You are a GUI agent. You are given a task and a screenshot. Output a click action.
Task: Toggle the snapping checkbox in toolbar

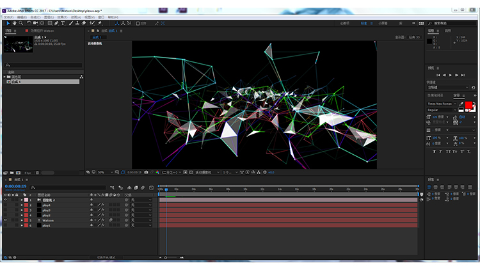138,23
